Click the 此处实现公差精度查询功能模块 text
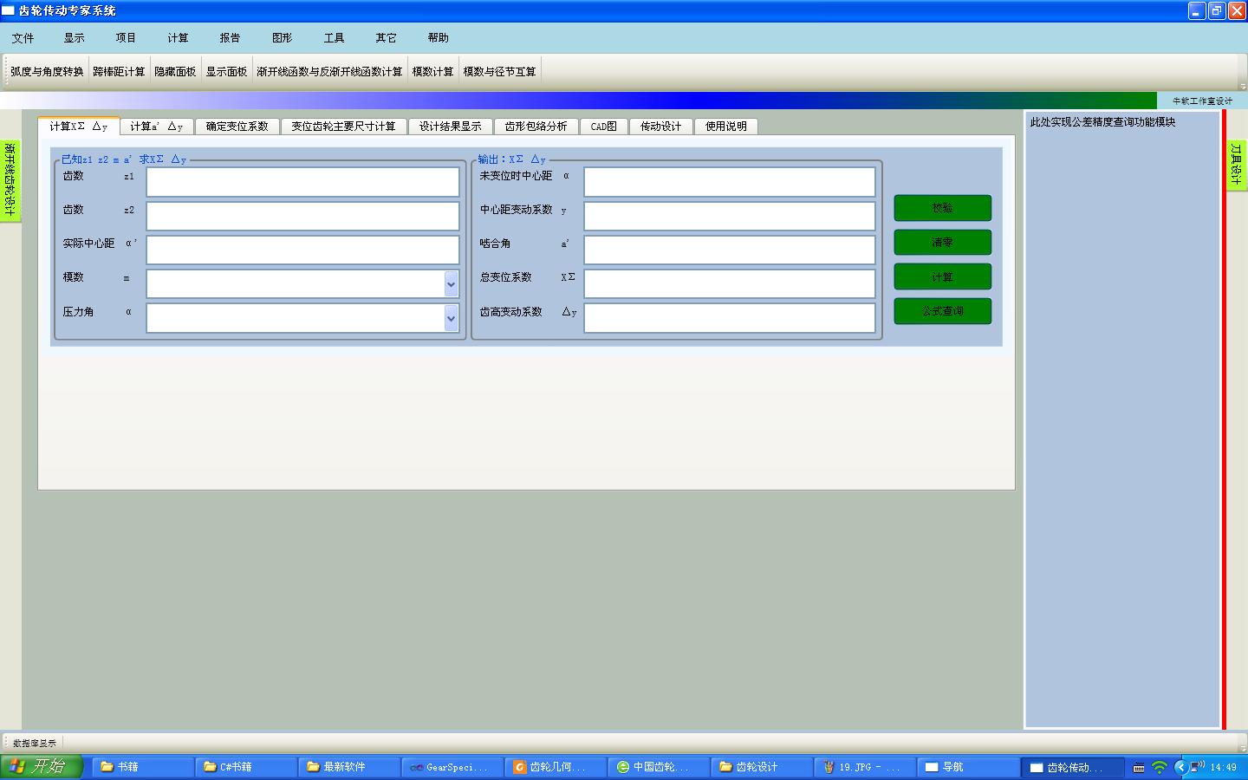 pyautogui.click(x=1102, y=122)
